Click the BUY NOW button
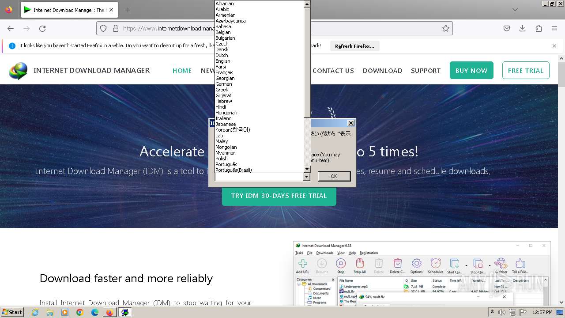565x318 pixels. 471,70
